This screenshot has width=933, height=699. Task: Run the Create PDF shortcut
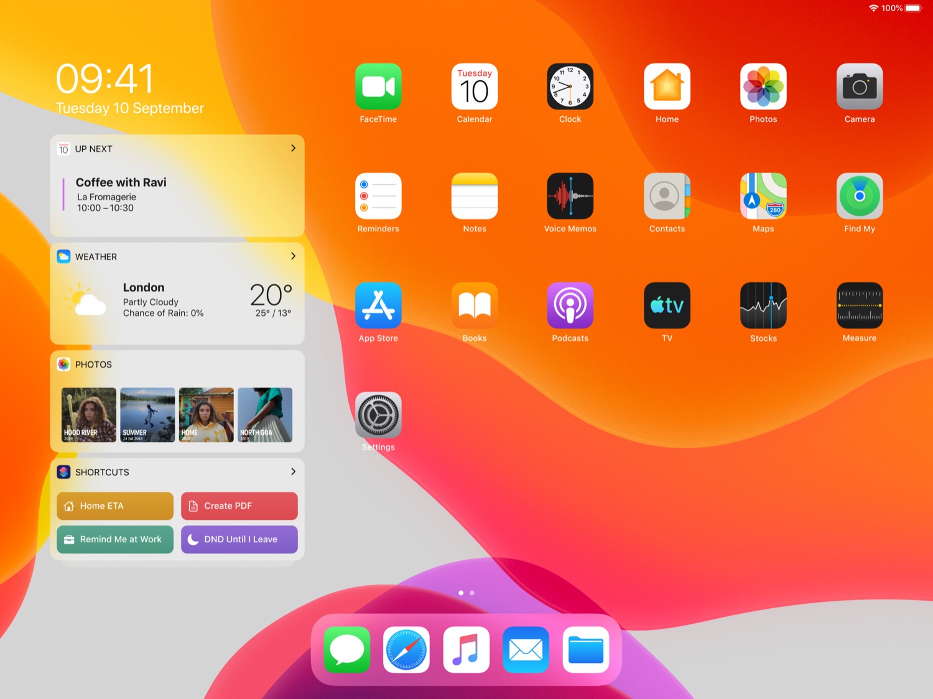click(x=239, y=506)
